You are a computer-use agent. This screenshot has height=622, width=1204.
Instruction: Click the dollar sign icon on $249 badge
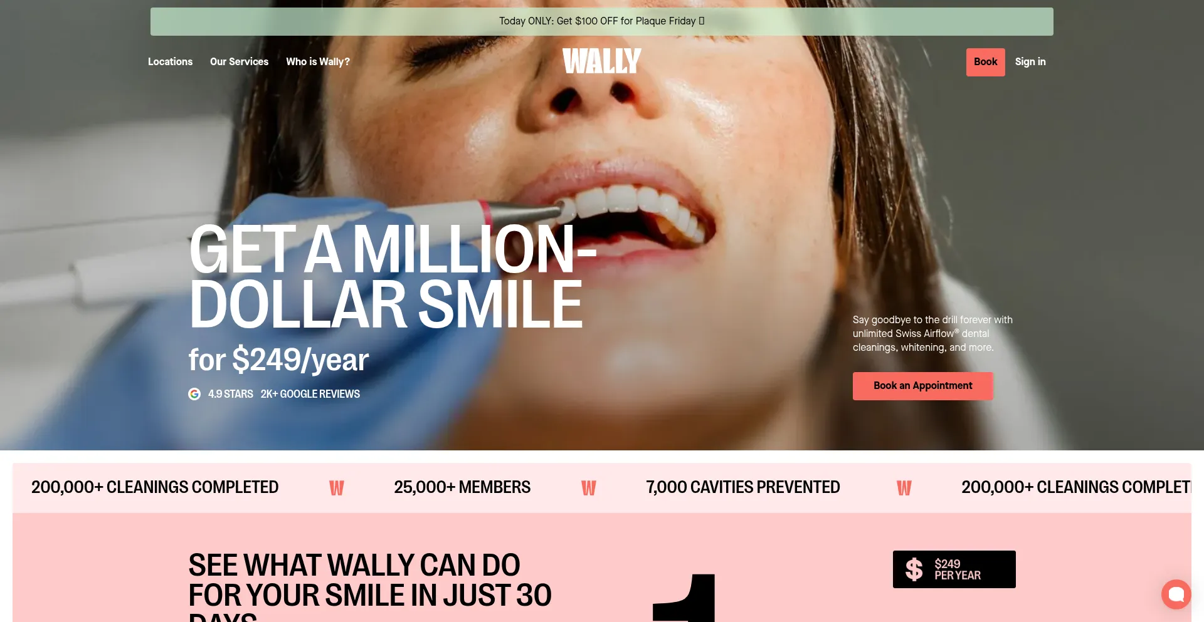tap(914, 569)
